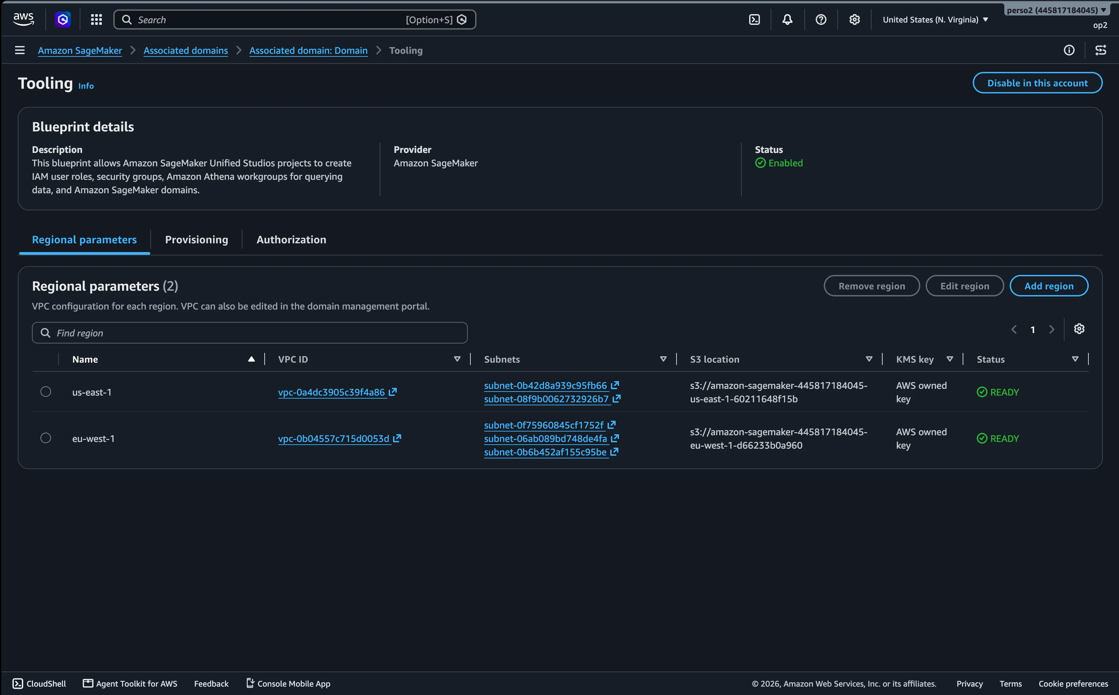Open the Info link next to Tooling
1119x695 pixels.
[86, 86]
